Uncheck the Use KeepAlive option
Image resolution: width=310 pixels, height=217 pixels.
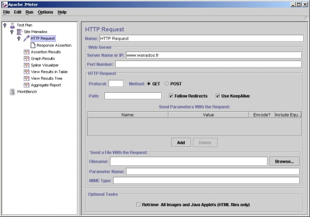point(218,96)
